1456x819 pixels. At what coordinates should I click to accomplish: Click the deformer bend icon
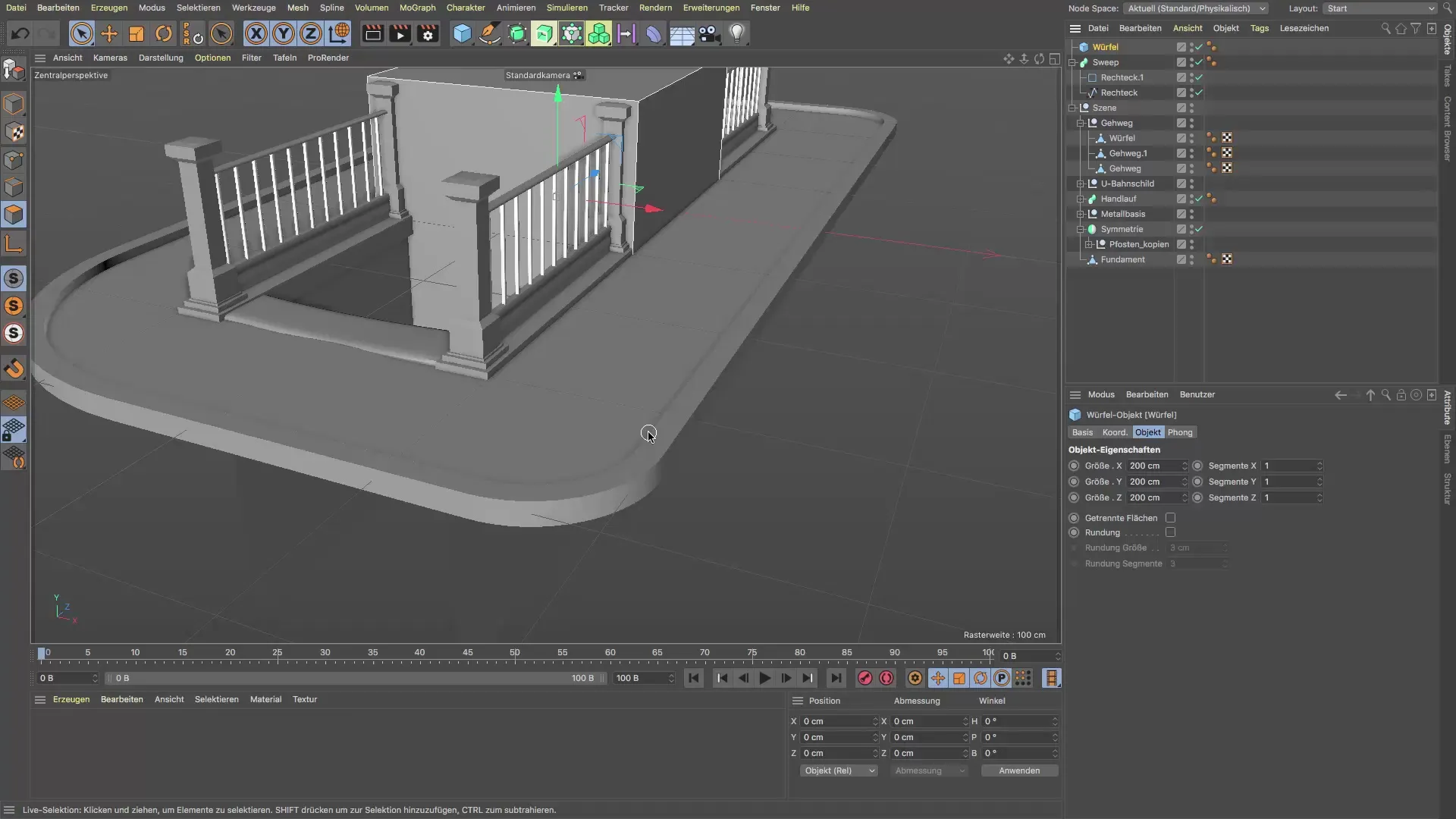coord(654,33)
